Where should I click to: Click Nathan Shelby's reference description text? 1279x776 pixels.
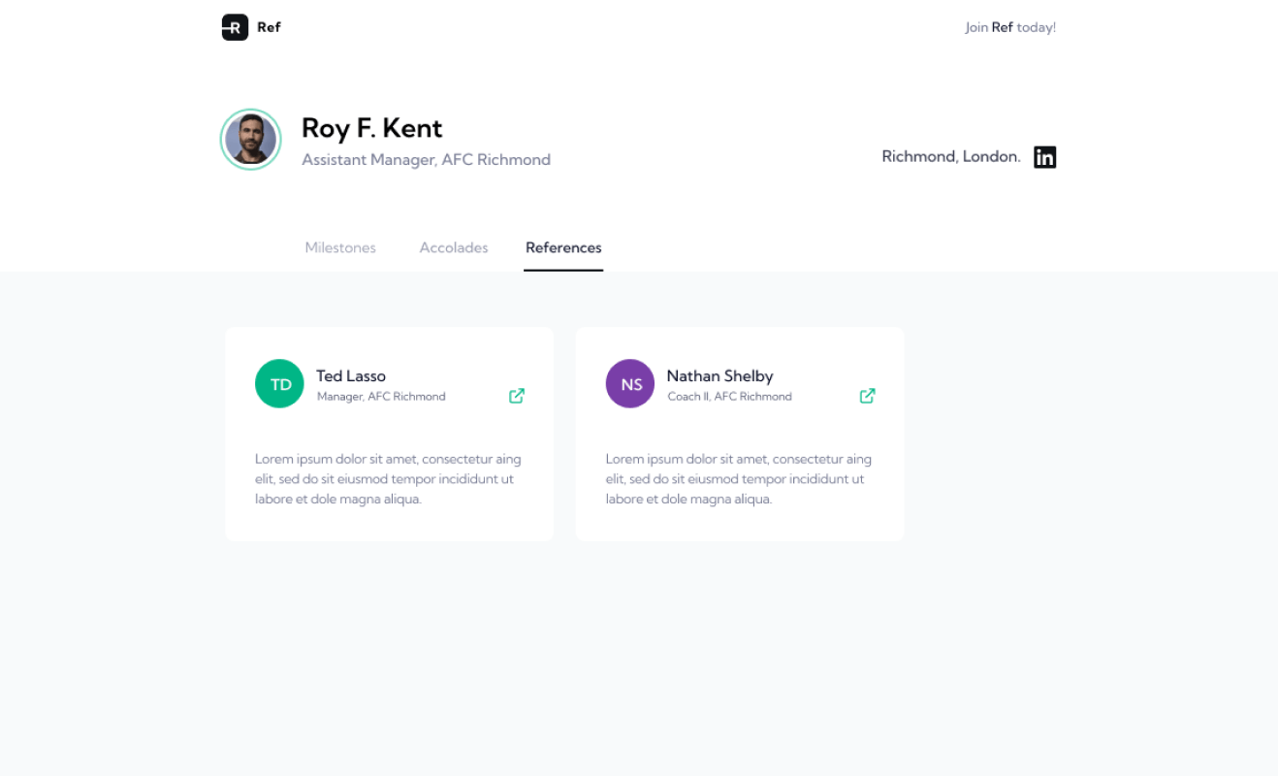pyautogui.click(x=739, y=479)
